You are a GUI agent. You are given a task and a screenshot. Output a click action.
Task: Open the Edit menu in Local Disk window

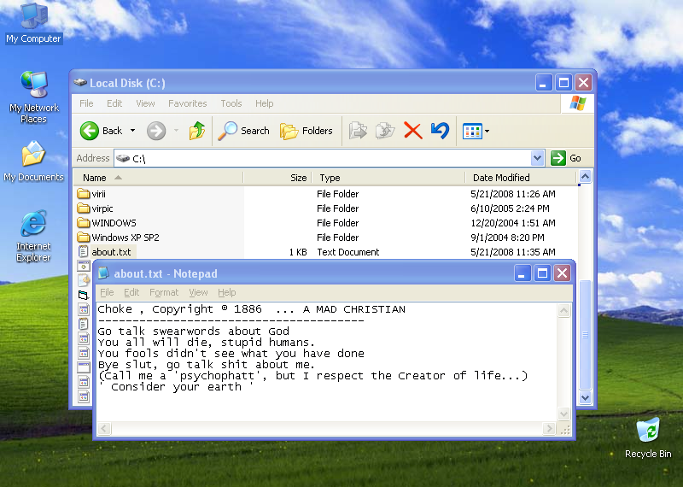[x=114, y=103]
